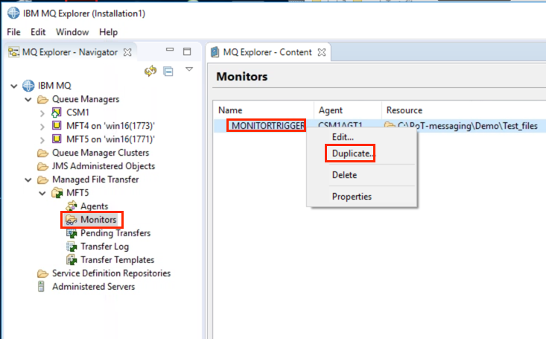Screen dimensions: 546x339
Task: Click the Service Definition Repositories folder icon
Action: tap(42, 273)
